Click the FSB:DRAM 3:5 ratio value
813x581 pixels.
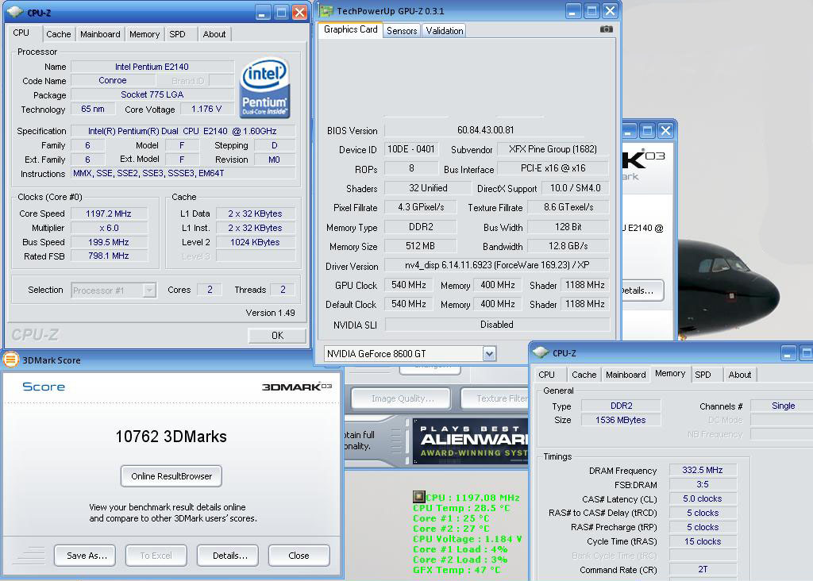click(x=703, y=484)
